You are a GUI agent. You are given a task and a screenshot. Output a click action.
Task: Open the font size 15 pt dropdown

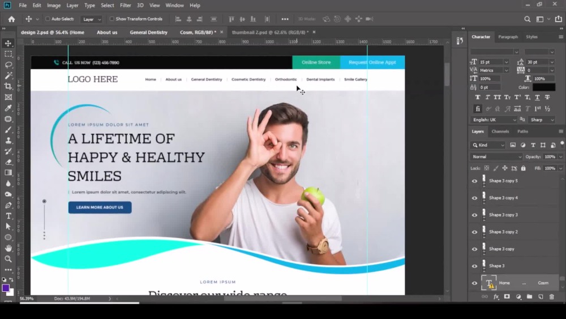click(x=506, y=62)
